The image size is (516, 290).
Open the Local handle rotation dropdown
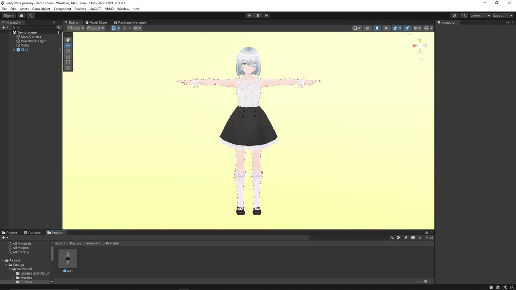click(96, 28)
